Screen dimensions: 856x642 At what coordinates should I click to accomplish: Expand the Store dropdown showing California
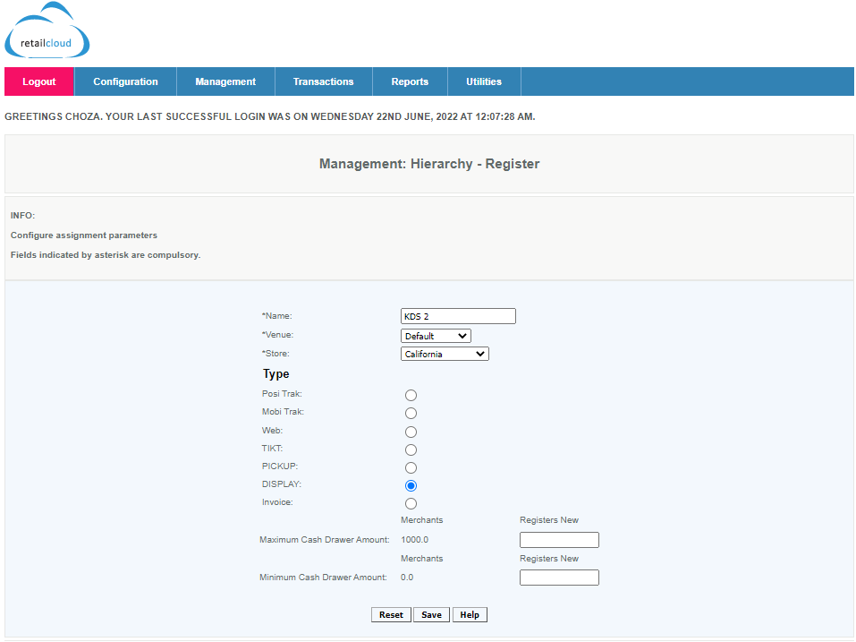[445, 354]
